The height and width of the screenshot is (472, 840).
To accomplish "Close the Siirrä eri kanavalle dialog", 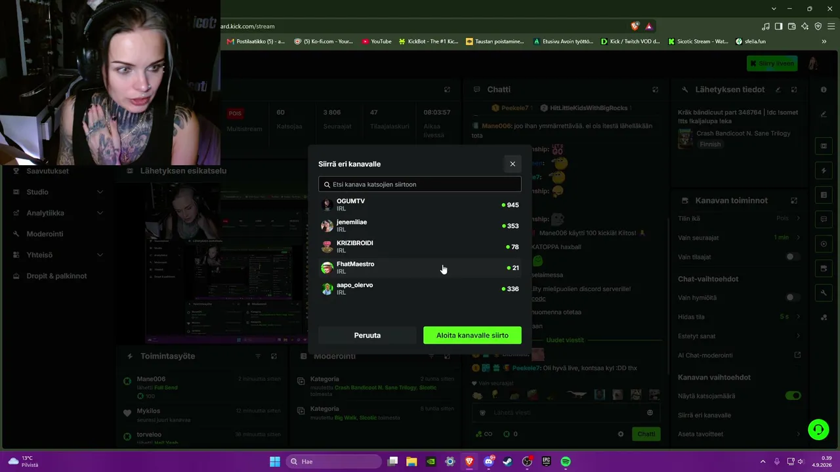I will point(513,164).
